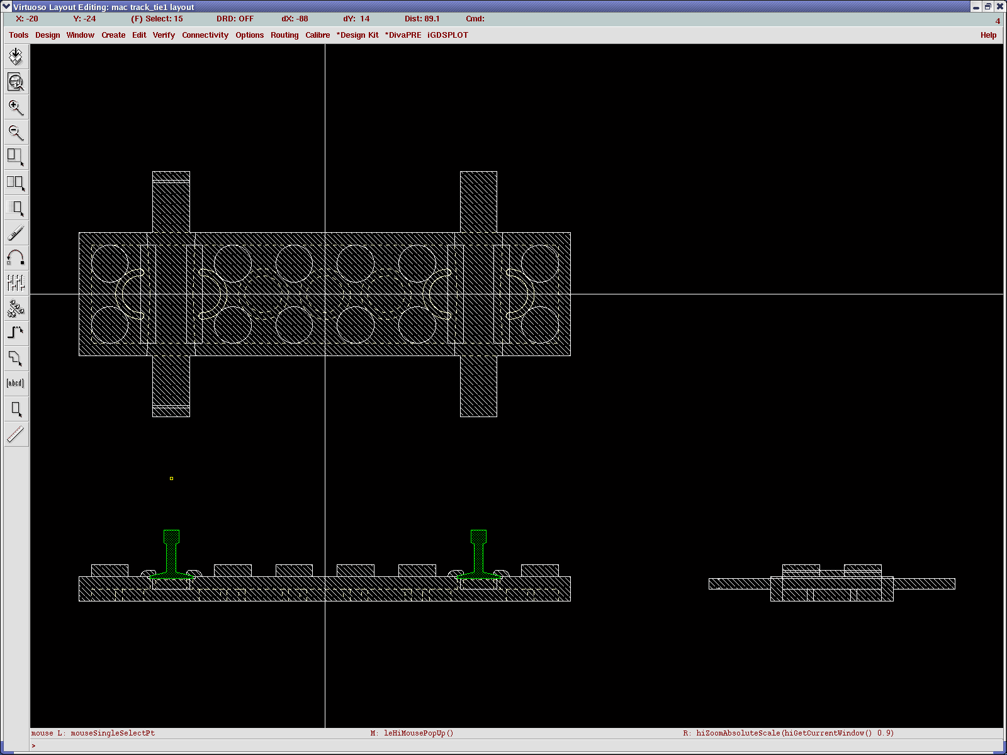This screenshot has height=755, width=1007.
Task: Click the window number 4 indicator
Action: click(998, 21)
